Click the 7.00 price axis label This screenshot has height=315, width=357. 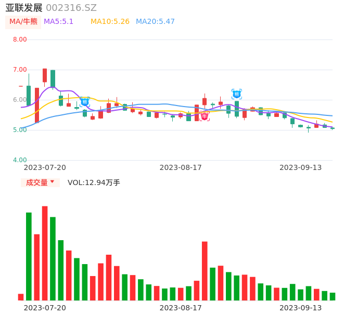pos(20,70)
